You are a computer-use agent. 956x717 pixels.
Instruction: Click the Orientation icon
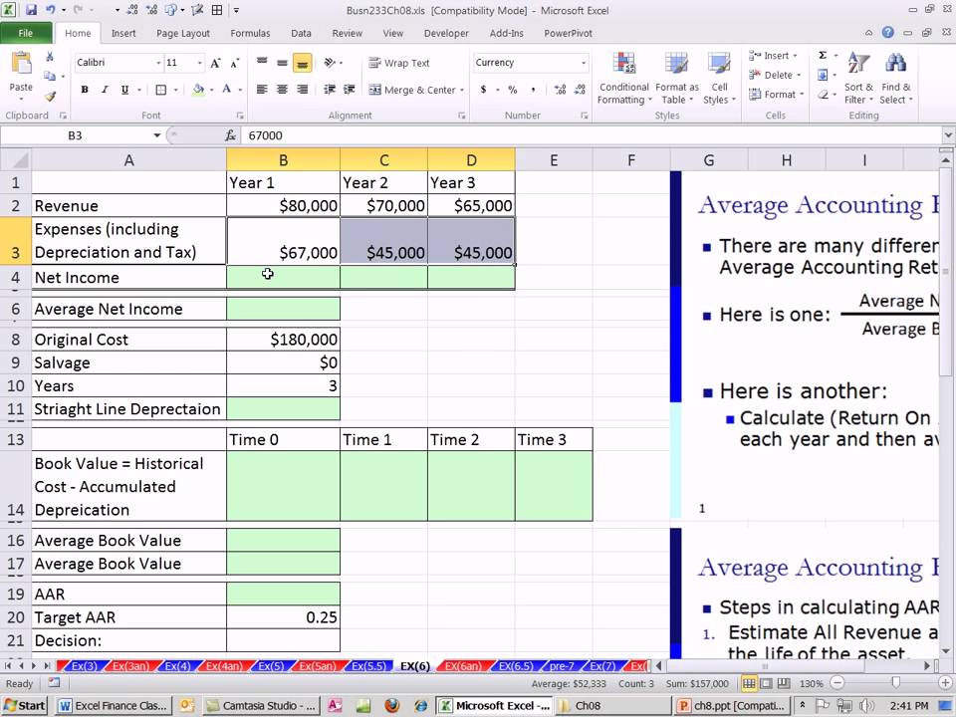(x=330, y=62)
